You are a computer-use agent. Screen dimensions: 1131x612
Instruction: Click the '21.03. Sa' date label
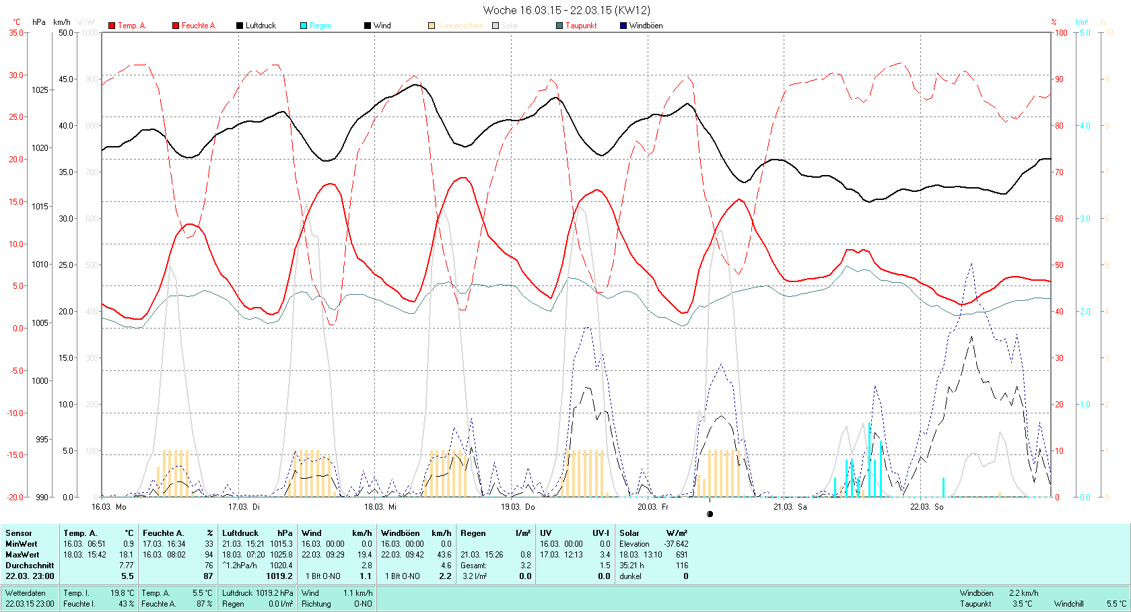[790, 507]
